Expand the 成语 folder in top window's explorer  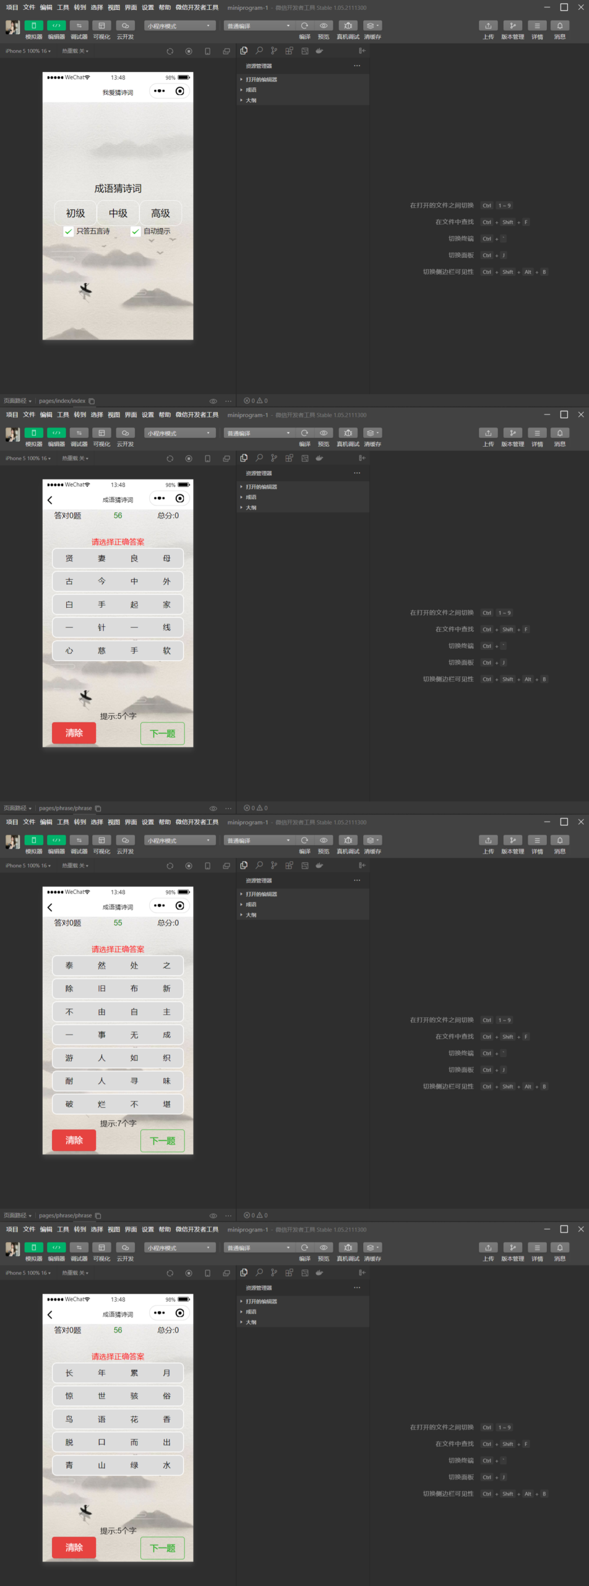click(251, 90)
